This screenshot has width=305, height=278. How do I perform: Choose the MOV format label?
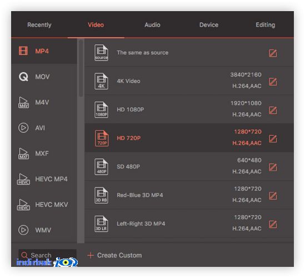coord(42,77)
